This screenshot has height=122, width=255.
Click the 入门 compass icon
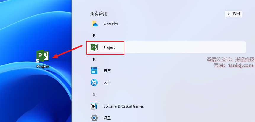click(94, 83)
